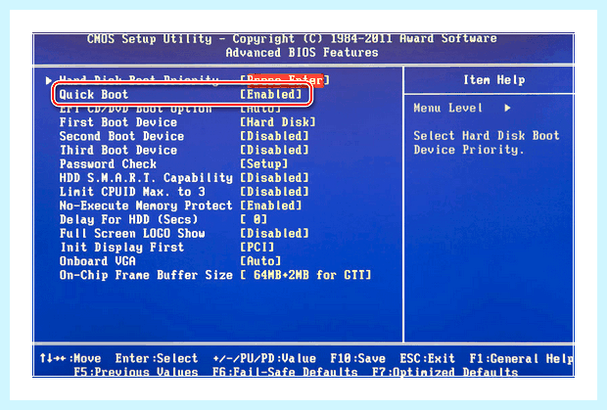Click the ESC:Exit footer hint
This screenshot has width=607, height=410.
[x=427, y=358]
